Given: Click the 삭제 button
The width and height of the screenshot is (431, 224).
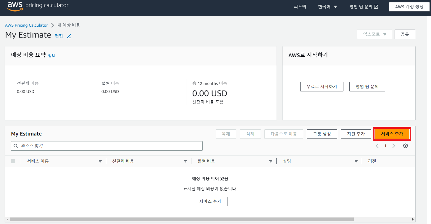Looking at the screenshot, I should click(x=250, y=134).
